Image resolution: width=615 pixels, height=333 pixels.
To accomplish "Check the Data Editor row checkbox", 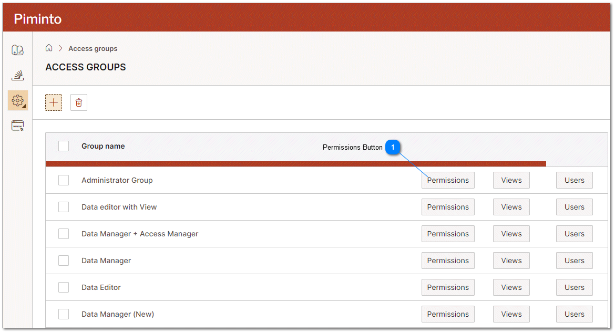I will pyautogui.click(x=64, y=287).
